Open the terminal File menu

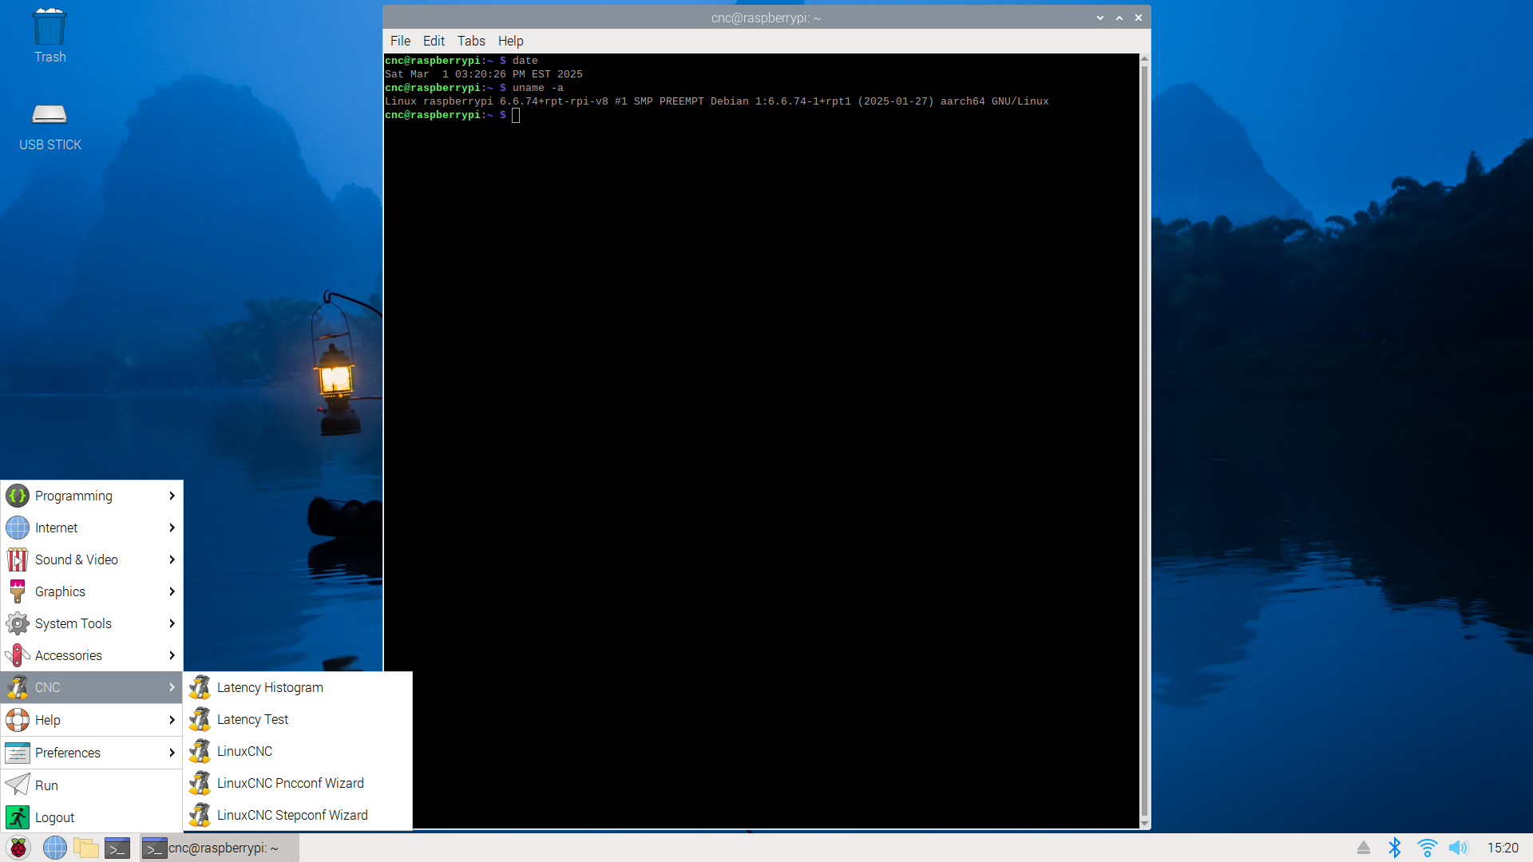tap(400, 41)
